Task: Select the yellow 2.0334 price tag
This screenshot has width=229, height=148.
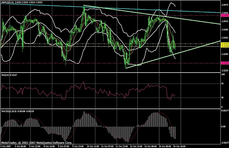Action: (x=225, y=44)
